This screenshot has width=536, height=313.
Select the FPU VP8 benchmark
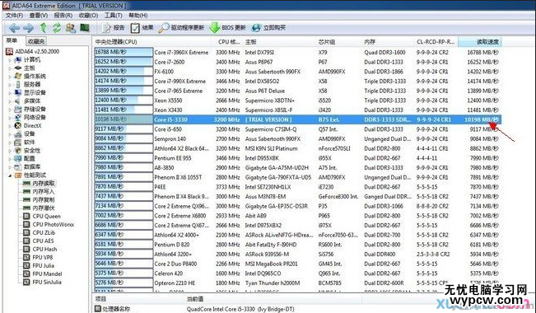pos(42,257)
